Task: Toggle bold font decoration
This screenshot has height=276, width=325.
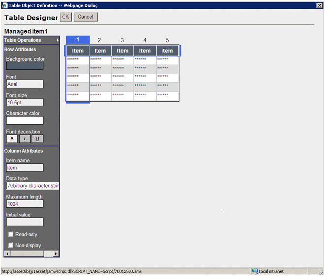Action: point(12,139)
